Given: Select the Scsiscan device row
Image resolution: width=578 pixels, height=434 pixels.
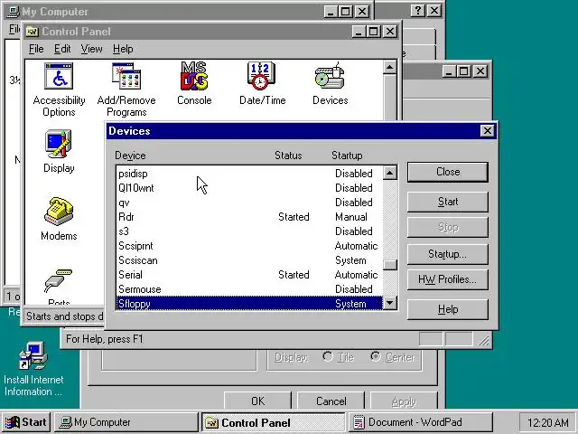Looking at the screenshot, I should point(249,260).
